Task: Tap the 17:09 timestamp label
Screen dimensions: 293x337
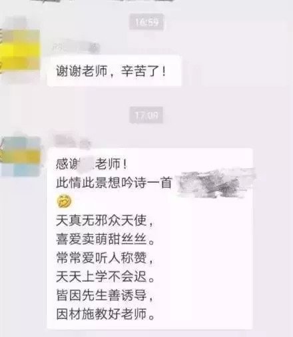Action: 146,115
